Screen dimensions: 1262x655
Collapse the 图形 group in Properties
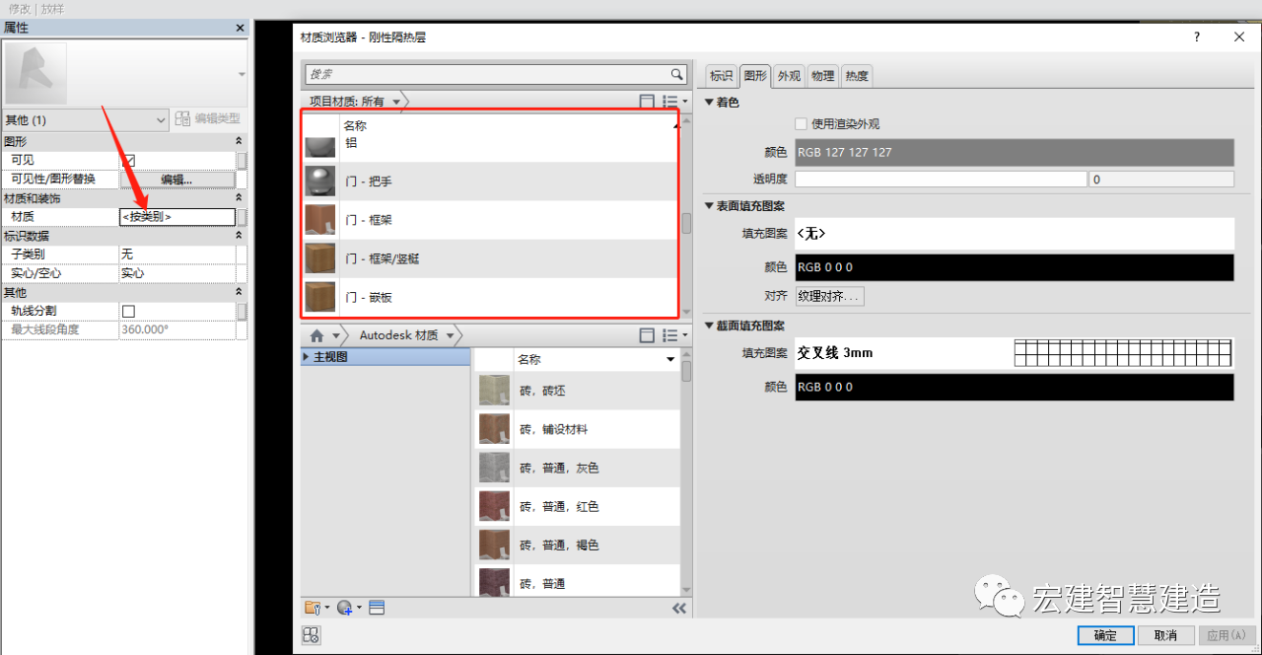[x=239, y=142]
